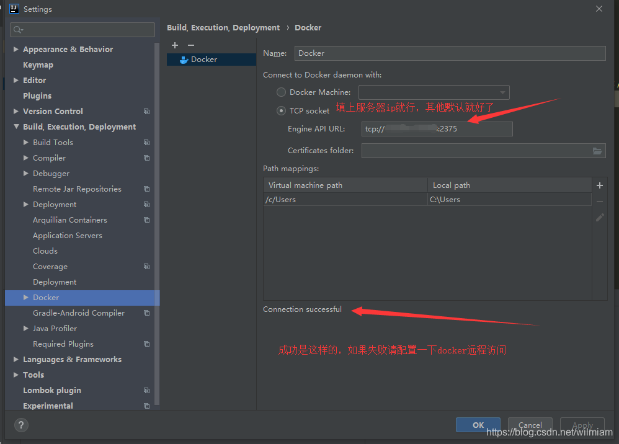Viewport: 619px width, 444px height.
Task: Select Gradle-Android Compiler entry
Action: [79, 313]
